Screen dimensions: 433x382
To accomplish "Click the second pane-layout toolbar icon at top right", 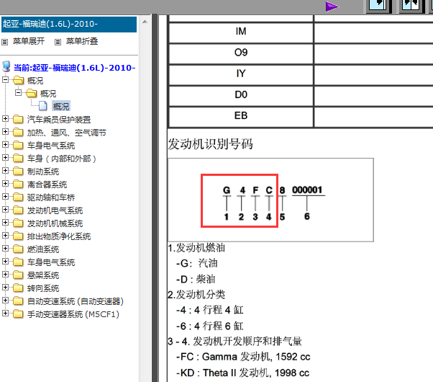I will pyautogui.click(x=411, y=6).
